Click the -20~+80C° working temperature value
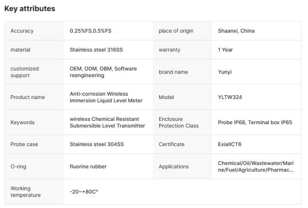The width and height of the screenshot is (308, 208). tap(84, 192)
